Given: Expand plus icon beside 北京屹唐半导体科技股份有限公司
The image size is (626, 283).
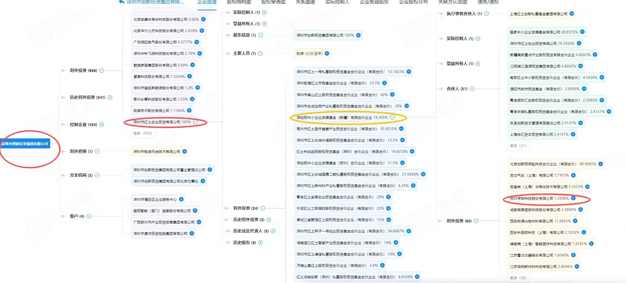Looking at the screenshot, I should tap(204, 19).
